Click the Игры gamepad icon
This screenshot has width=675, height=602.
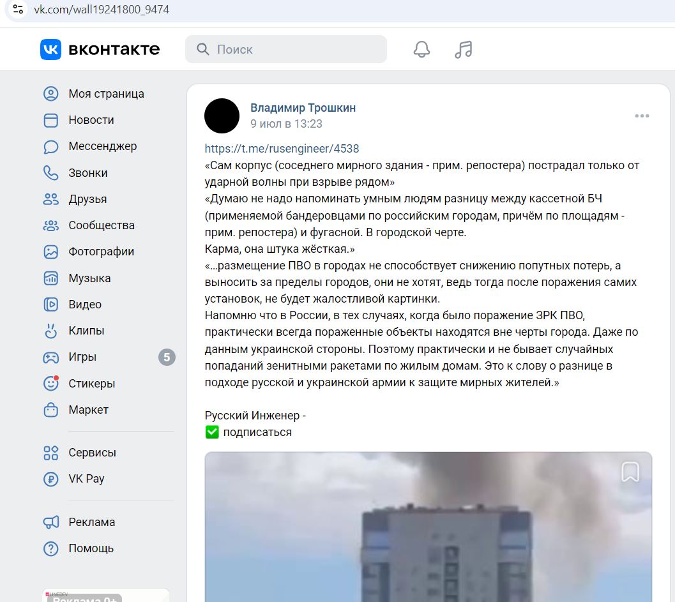[x=51, y=357]
